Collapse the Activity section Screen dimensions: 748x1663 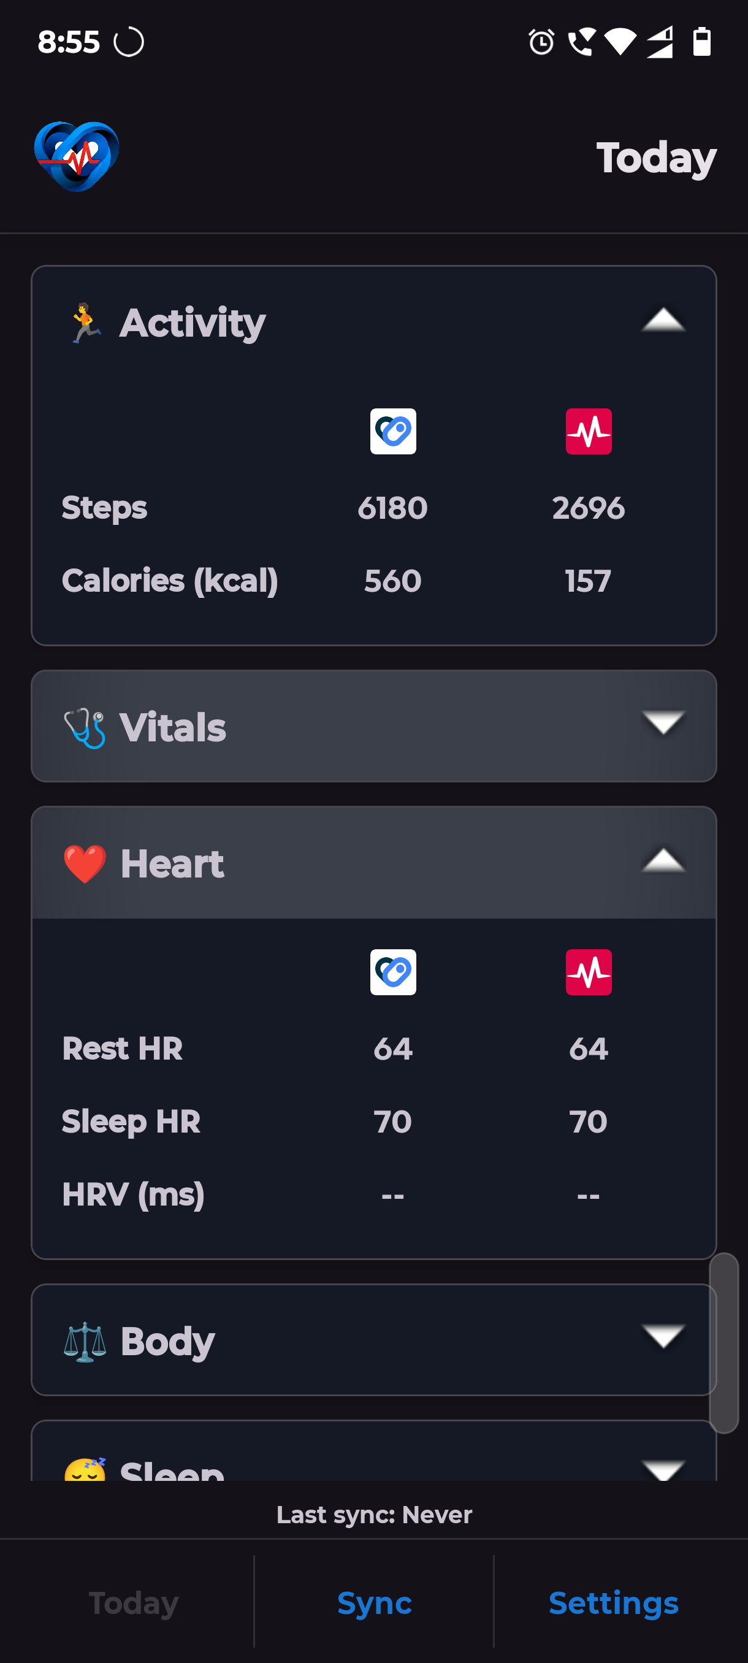click(x=663, y=320)
